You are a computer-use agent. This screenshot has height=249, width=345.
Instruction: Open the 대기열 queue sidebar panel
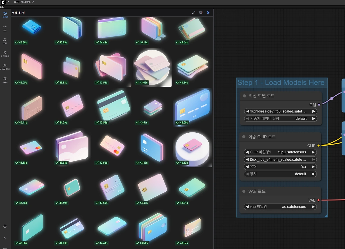tap(5, 15)
